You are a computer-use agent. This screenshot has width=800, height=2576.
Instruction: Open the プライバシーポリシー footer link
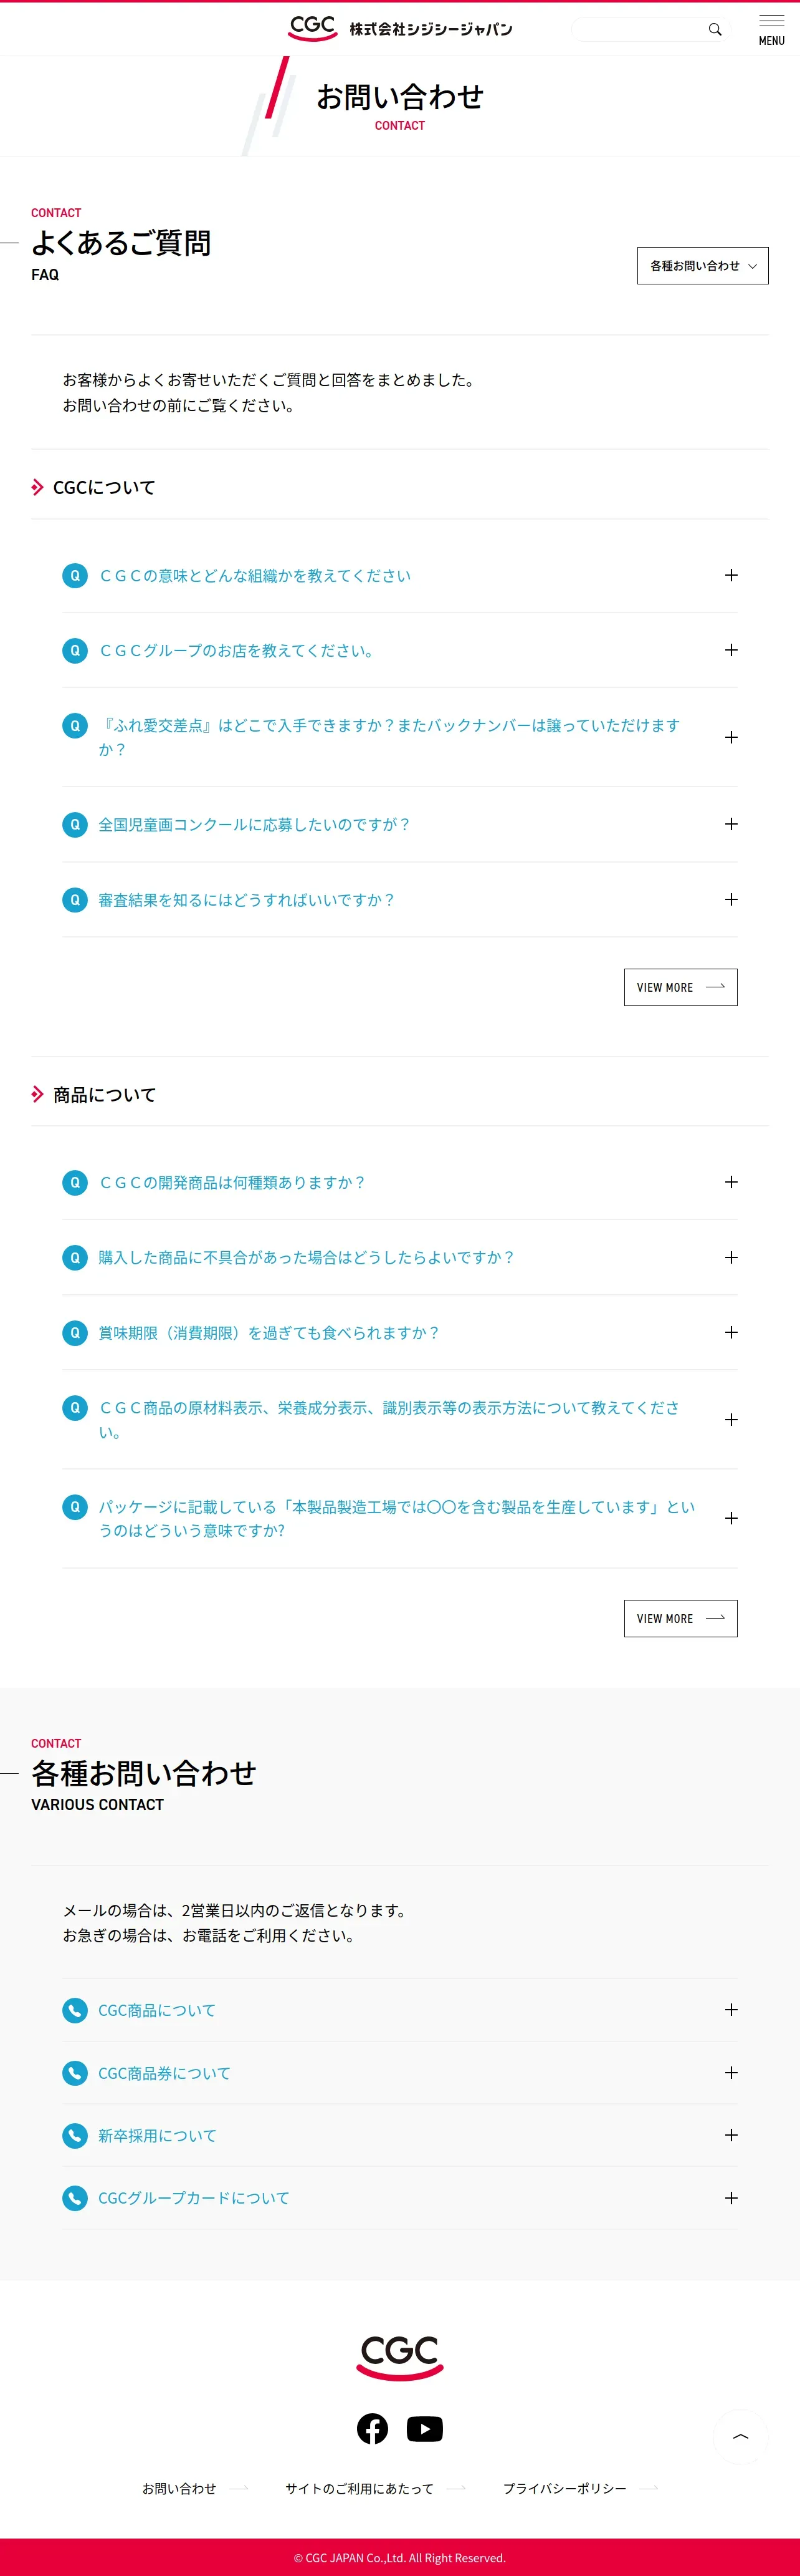[565, 2488]
